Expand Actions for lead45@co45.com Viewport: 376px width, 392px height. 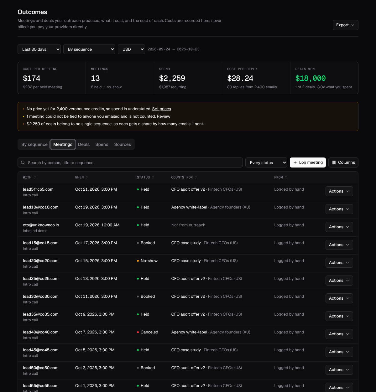(339, 352)
